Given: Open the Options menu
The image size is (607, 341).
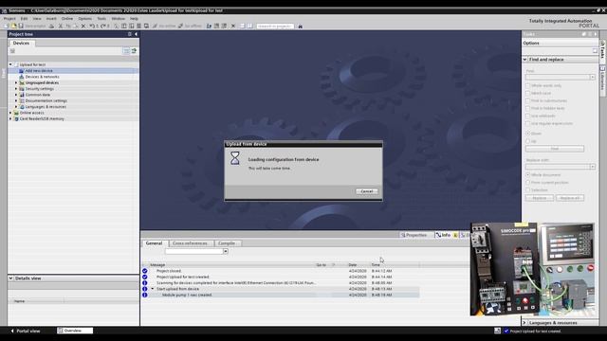Looking at the screenshot, I should [84, 19].
